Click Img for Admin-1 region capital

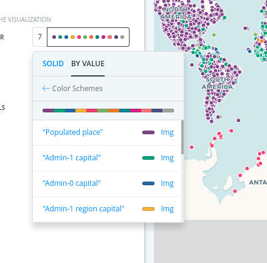tap(167, 209)
